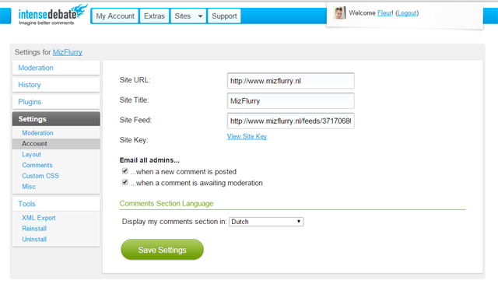Image resolution: width=498 pixels, height=284 pixels.
Task: Open the Moderation section in the sidebar's top group
Action: [x=56, y=68]
